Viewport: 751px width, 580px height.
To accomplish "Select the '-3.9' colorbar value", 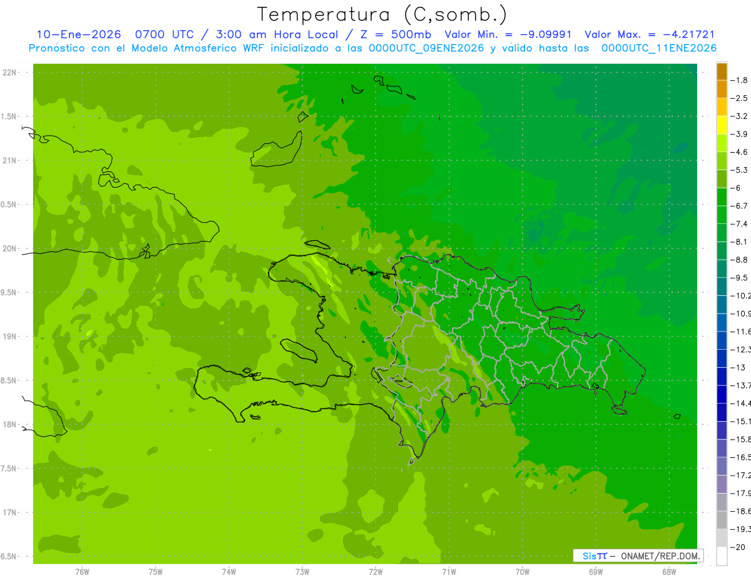I will (738, 134).
